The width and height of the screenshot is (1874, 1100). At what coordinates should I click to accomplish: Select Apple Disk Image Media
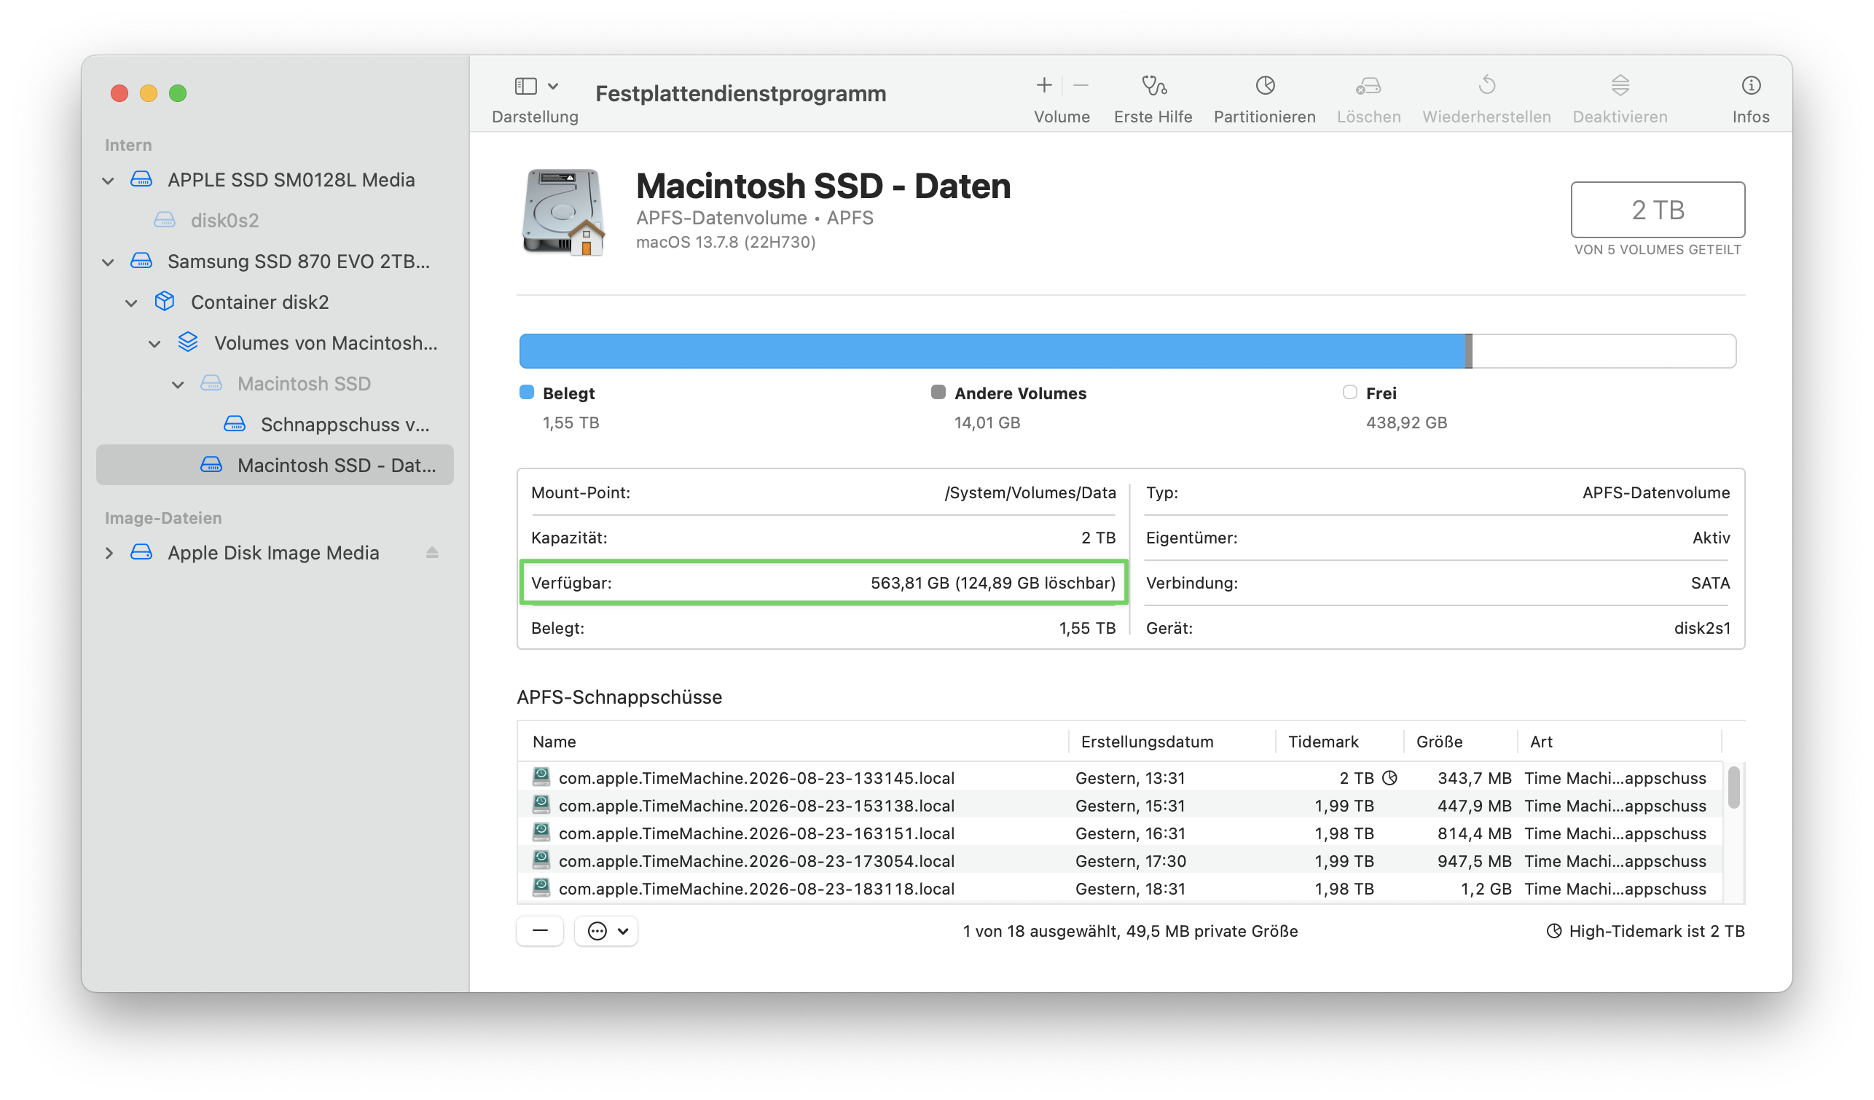(275, 553)
